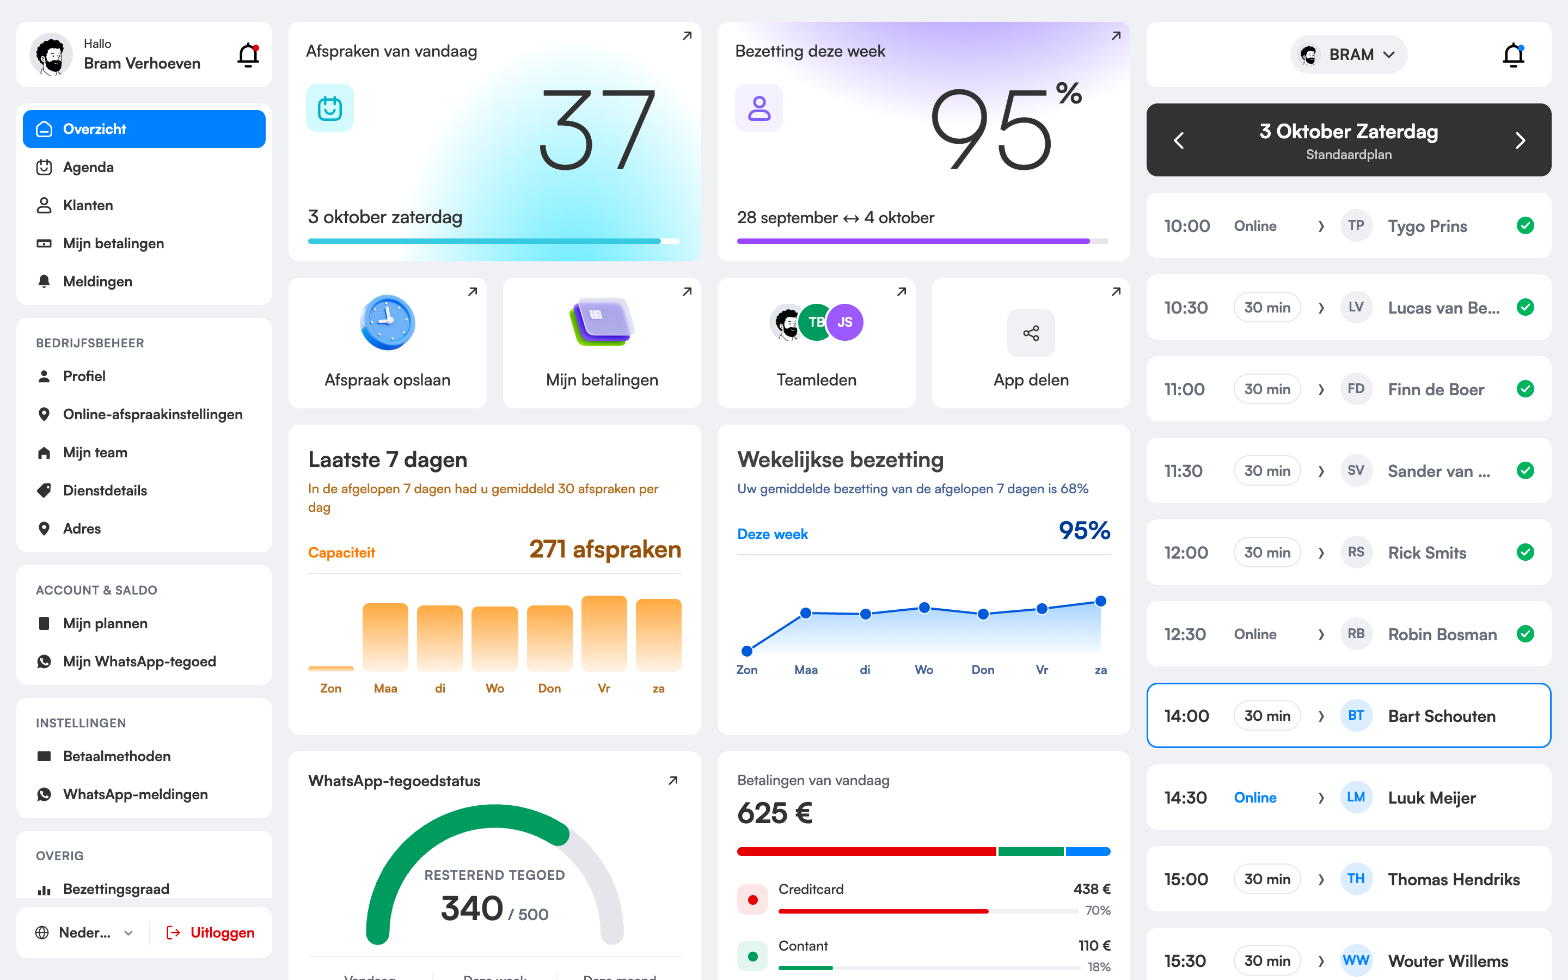This screenshot has height=980, width=1568.
Task: Click the Vr bar in Laatste 7 dagen chart
Action: point(604,633)
